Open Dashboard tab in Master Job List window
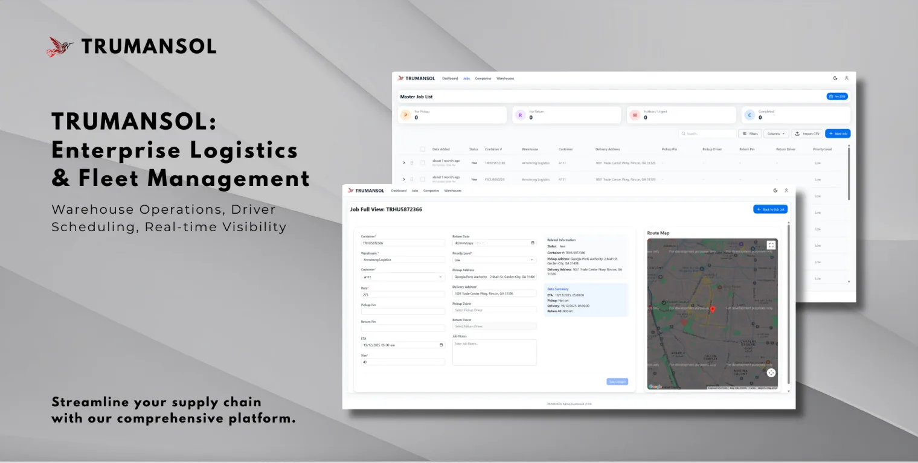 coord(450,78)
